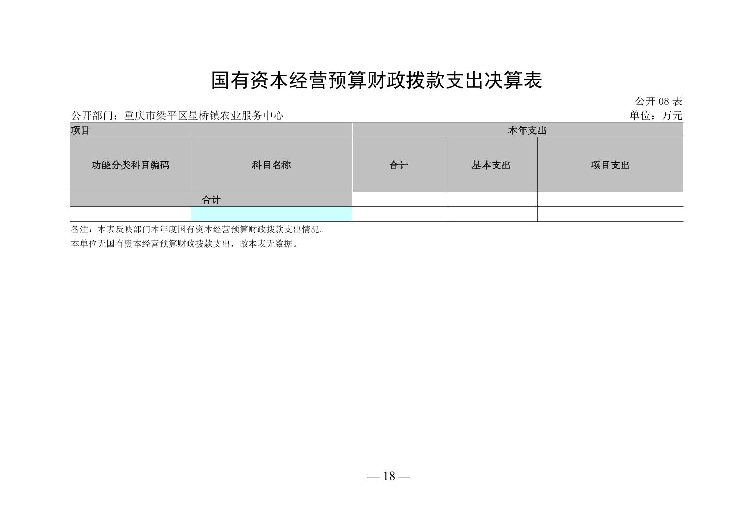Screen dimensions: 748x529
Task: Click the 合计 column header under 本年支出
Action: click(x=399, y=165)
